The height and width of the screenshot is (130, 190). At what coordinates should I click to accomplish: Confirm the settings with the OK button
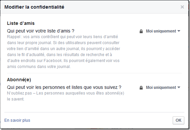[x=178, y=120]
